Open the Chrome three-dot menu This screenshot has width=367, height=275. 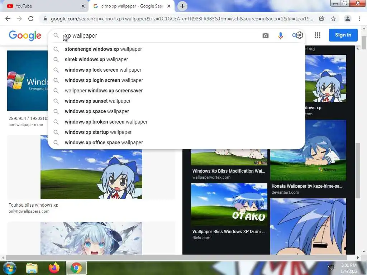pyautogui.click(x=359, y=19)
